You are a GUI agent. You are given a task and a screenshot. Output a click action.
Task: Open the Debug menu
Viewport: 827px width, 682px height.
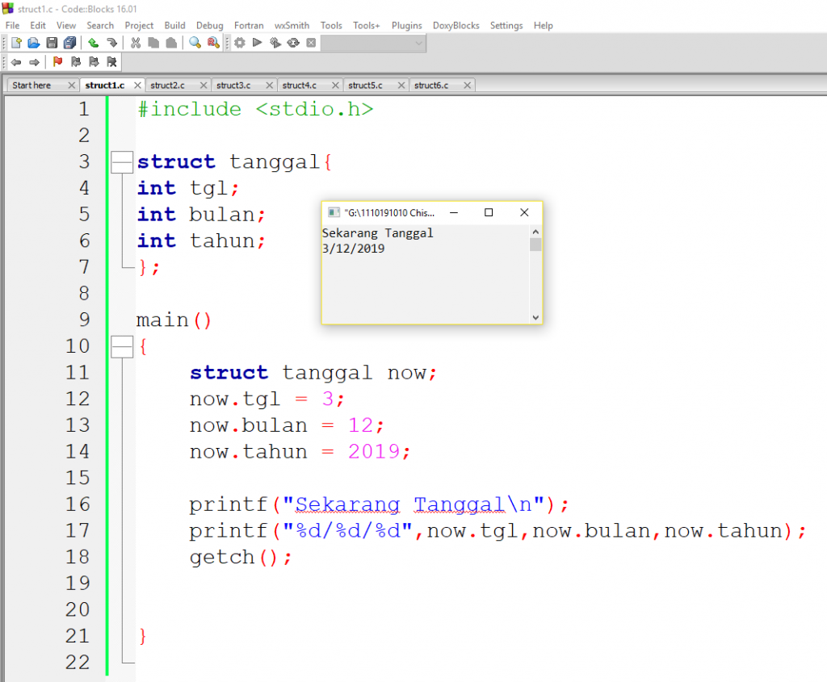pyautogui.click(x=210, y=25)
